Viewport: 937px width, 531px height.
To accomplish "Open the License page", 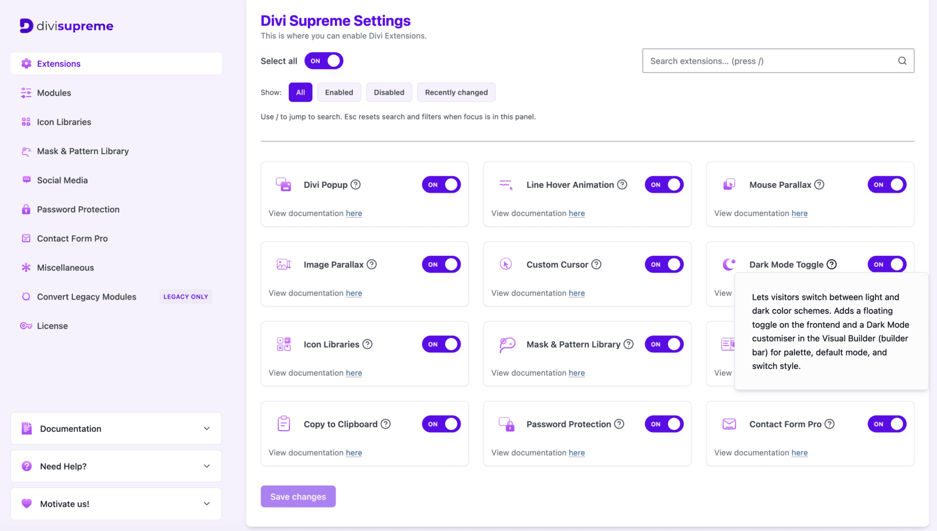I will (116, 326).
